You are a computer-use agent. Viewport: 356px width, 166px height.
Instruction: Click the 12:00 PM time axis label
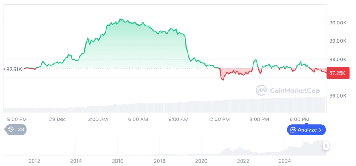tap(219, 119)
